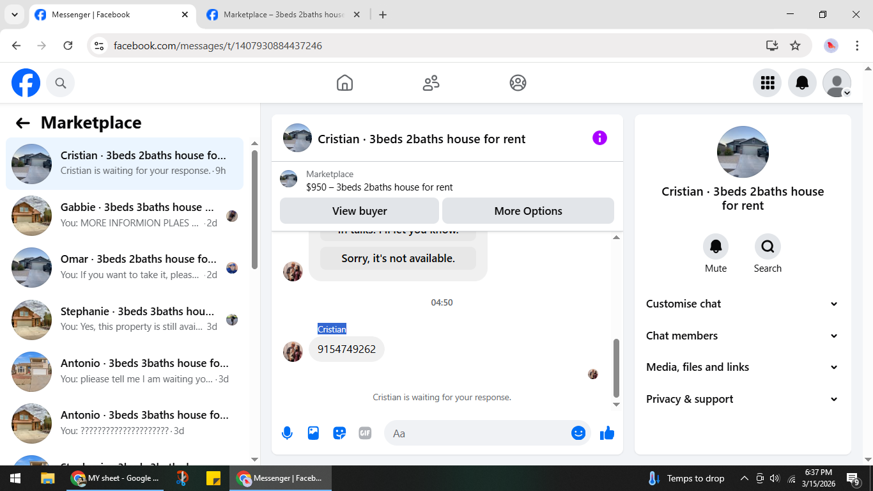Open Chrome three-dot menu

tap(857, 45)
